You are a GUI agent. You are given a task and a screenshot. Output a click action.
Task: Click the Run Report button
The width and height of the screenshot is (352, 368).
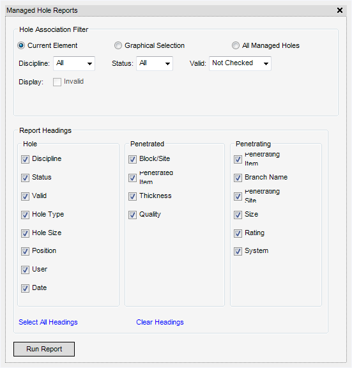pos(44,349)
